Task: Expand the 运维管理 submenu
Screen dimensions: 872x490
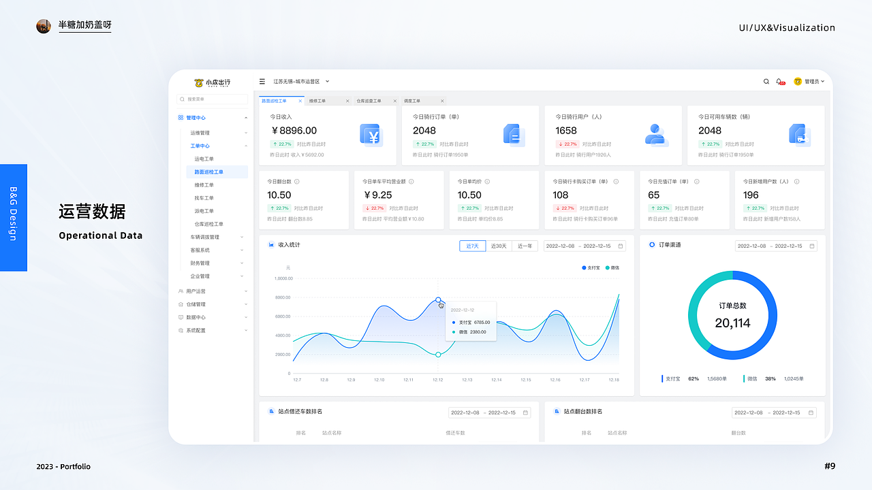Action: tap(246, 133)
